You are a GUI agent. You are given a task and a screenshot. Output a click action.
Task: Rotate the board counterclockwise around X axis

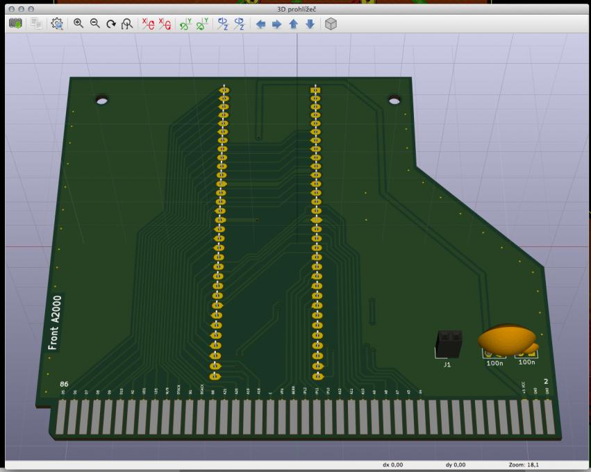point(165,24)
